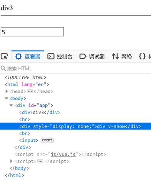Click the 搜索 HTML search field
This screenshot has height=180, width=151.
75,68
